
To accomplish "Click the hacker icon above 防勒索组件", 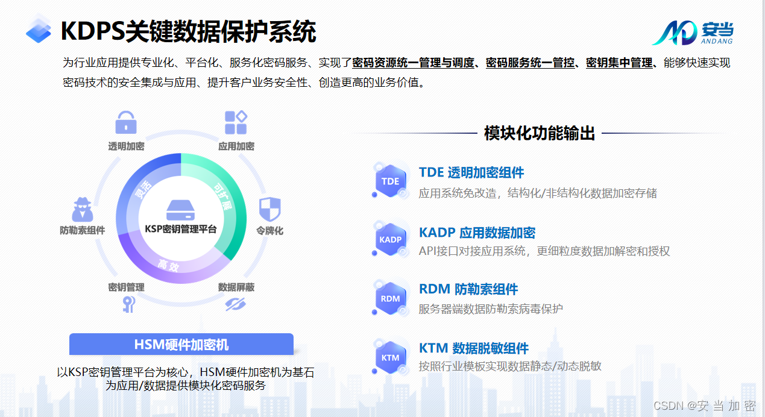I will [83, 208].
